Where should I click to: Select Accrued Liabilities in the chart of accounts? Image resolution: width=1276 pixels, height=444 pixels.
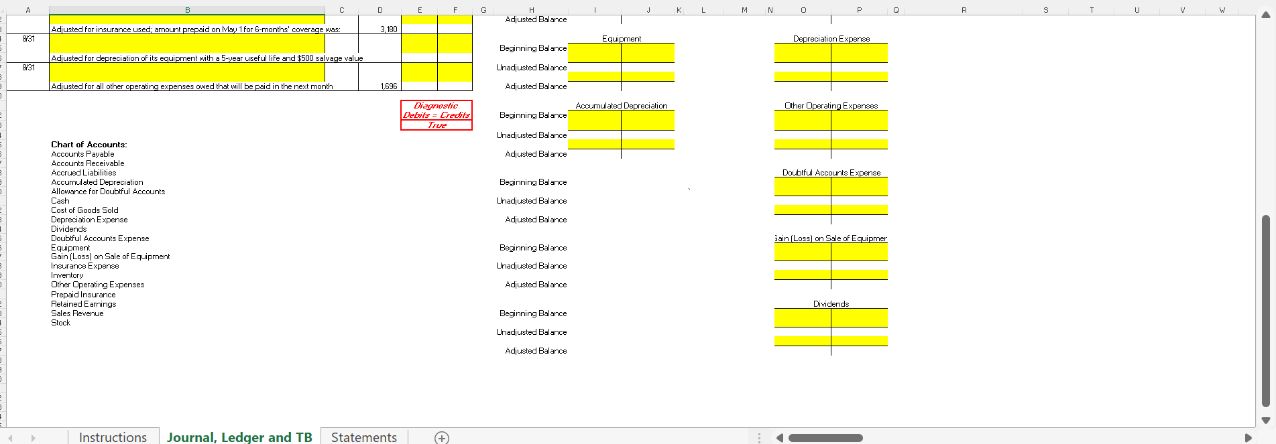coord(84,173)
